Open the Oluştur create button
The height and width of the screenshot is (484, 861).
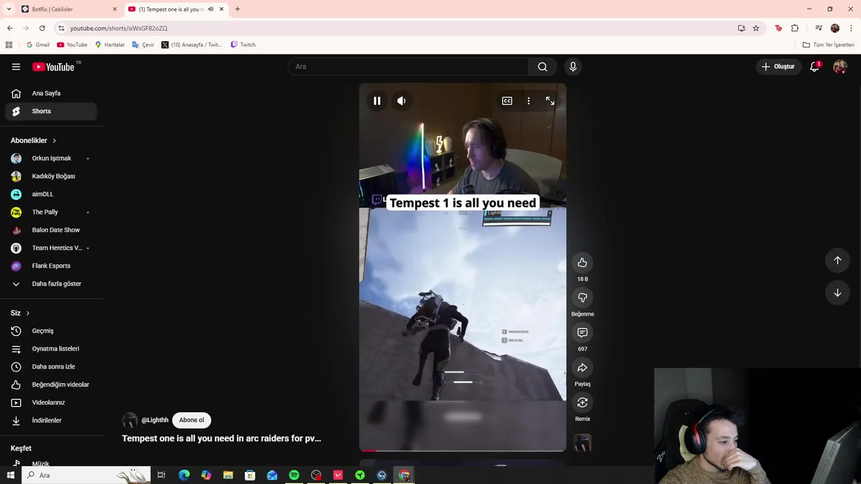click(778, 67)
